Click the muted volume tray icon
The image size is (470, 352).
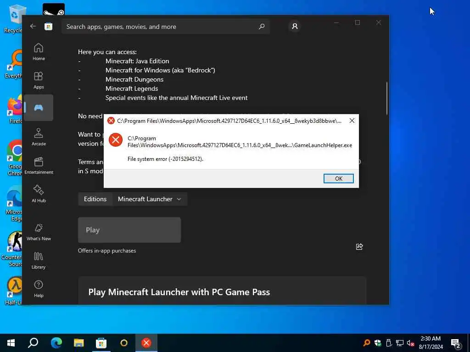(411, 343)
